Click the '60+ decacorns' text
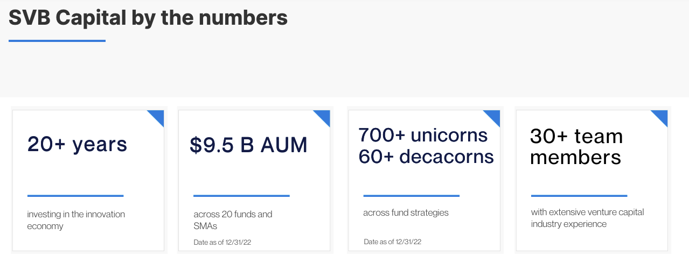 pyautogui.click(x=426, y=157)
